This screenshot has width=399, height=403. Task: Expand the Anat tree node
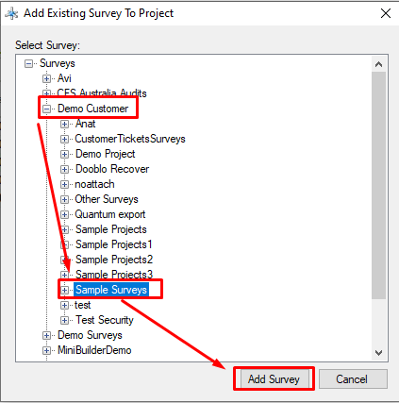click(x=64, y=125)
